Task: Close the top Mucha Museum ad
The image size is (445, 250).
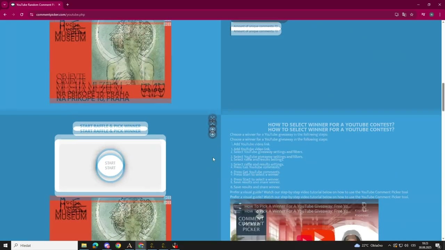Action: tap(169, 24)
